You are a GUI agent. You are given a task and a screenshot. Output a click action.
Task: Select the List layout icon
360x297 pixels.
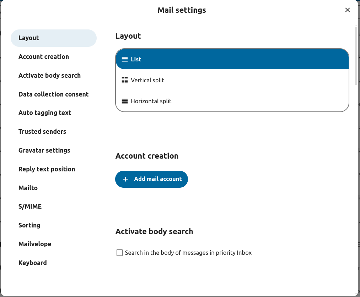coord(125,59)
